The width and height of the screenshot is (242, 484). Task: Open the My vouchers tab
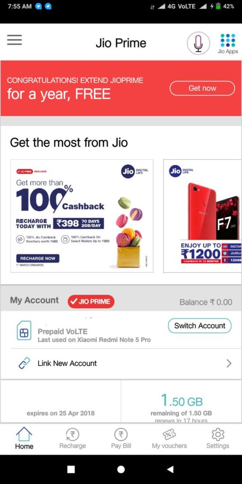tap(169, 438)
